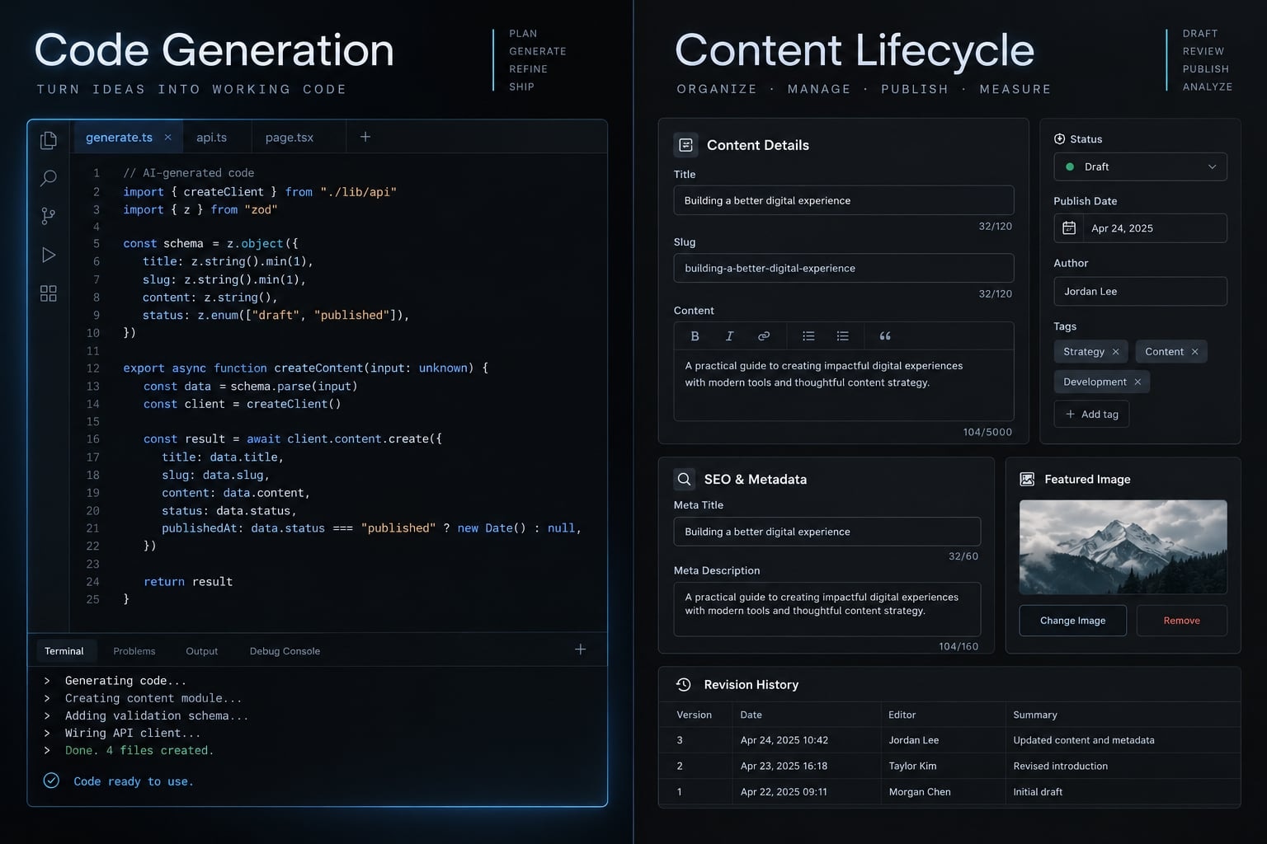Focus the Slug input field
1267x844 pixels.
point(843,268)
